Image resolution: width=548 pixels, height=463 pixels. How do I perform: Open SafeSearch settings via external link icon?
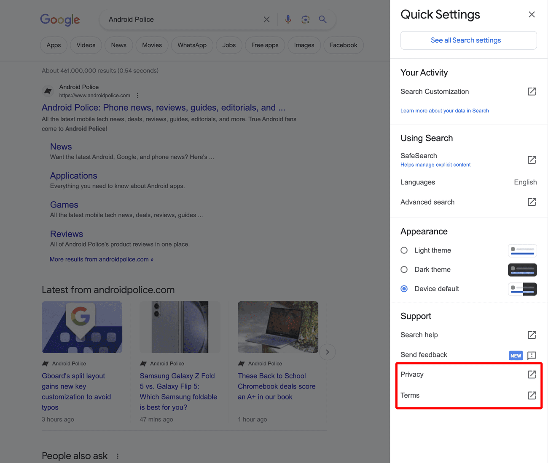(x=532, y=160)
